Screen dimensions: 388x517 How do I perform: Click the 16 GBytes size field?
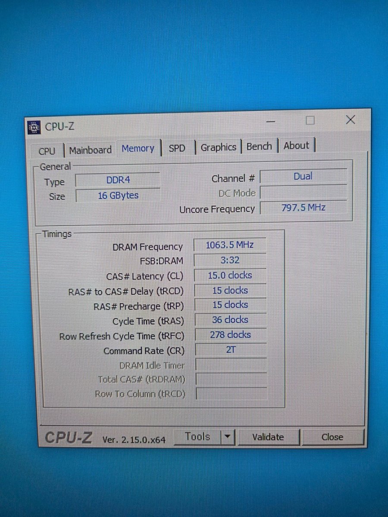coord(118,196)
